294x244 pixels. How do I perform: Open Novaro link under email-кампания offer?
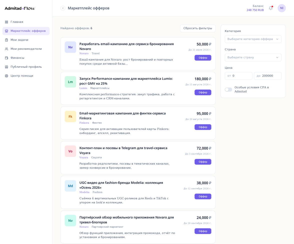[84, 53]
